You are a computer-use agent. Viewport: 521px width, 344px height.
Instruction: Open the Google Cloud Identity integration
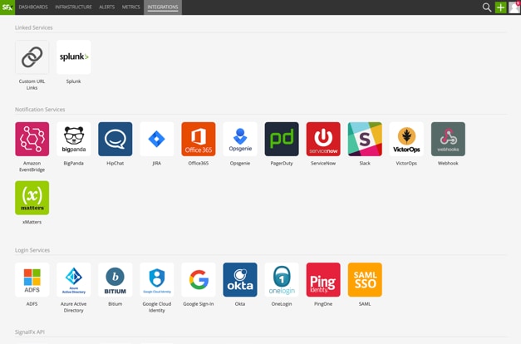pos(157,280)
